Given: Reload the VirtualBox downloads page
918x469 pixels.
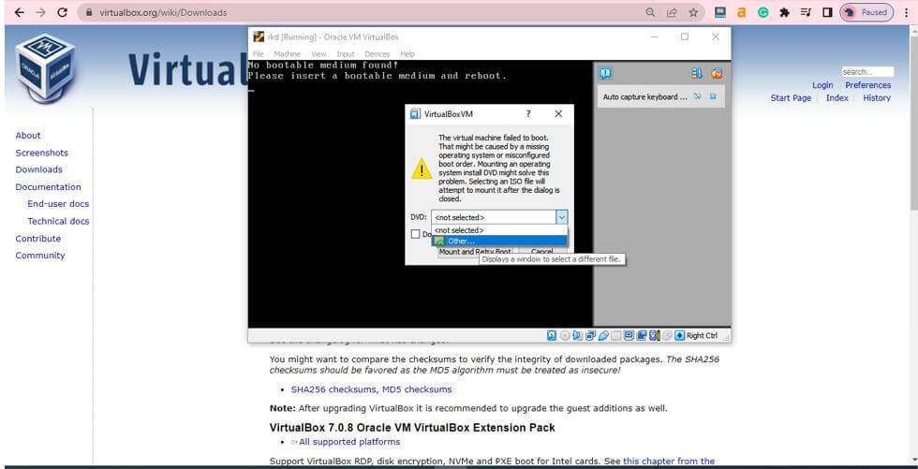Looking at the screenshot, I should click(63, 12).
